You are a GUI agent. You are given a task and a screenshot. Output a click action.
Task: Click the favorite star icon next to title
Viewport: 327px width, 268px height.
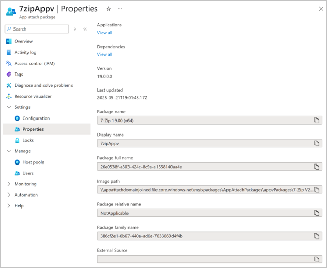pyautogui.click(x=109, y=9)
